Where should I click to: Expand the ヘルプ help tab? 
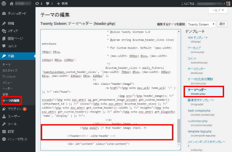218,10
